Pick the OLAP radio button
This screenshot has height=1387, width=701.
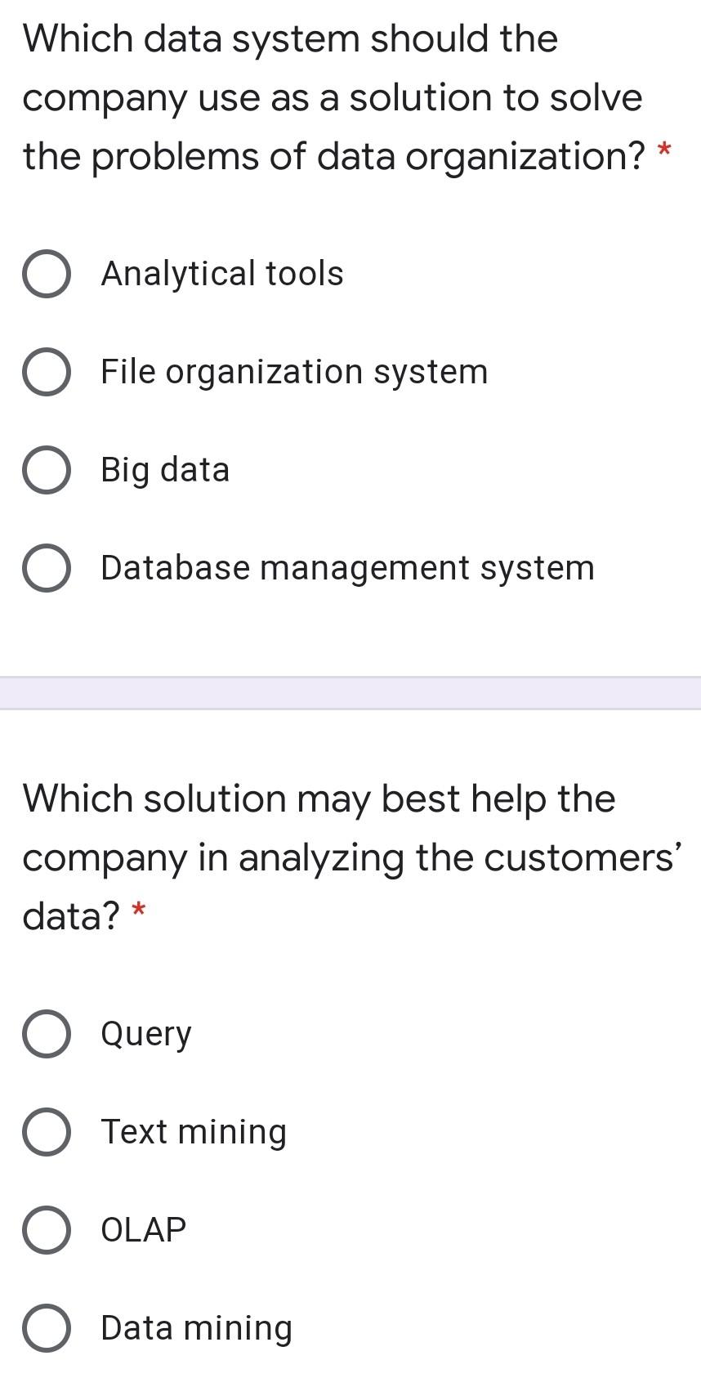[45, 1230]
